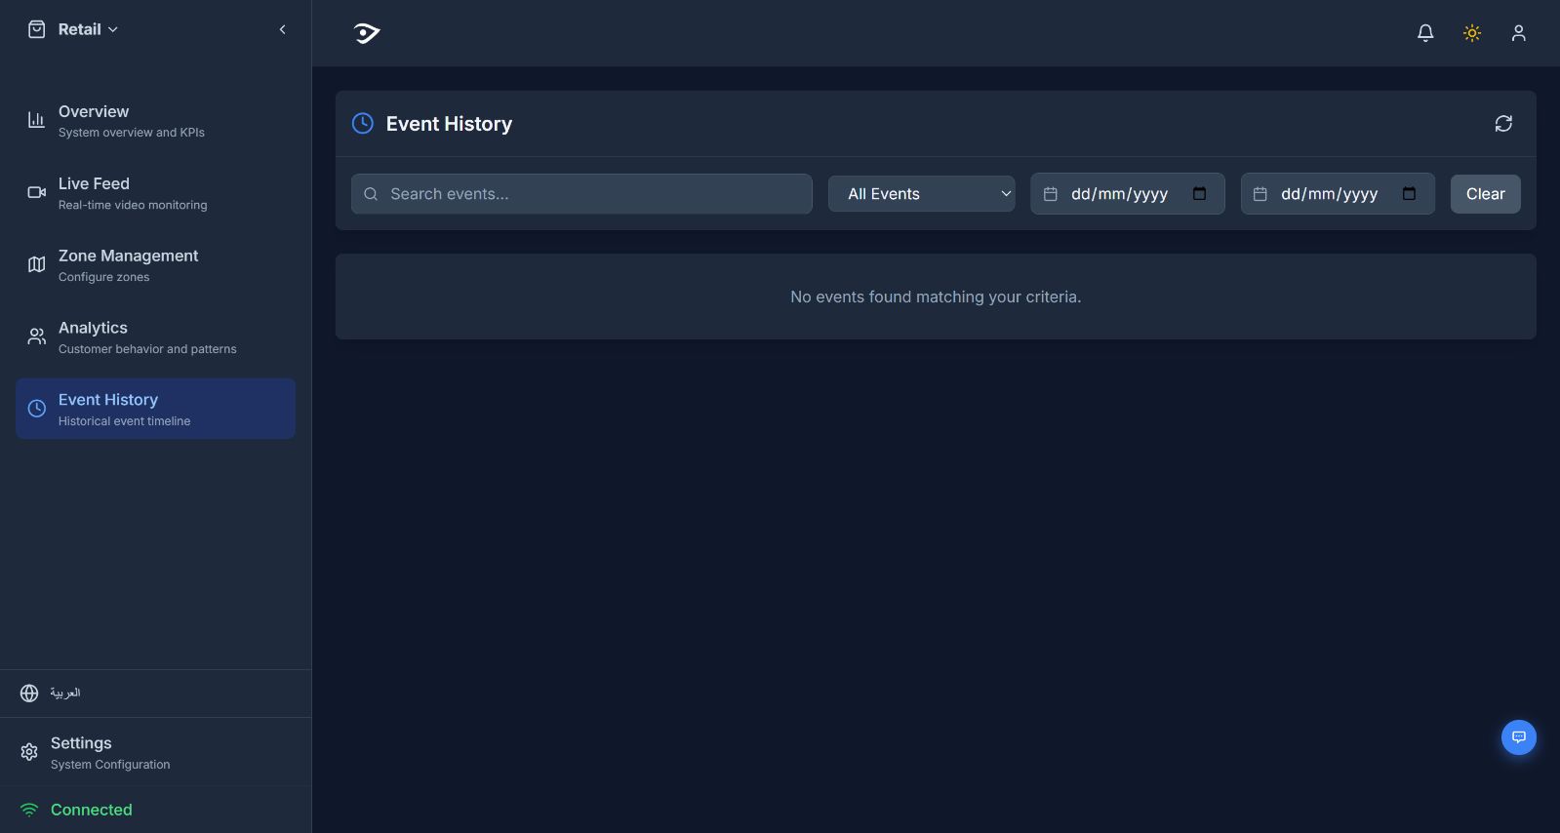Open notifications via the bell icon
Screen dimensions: 1560x833
coord(1425,33)
